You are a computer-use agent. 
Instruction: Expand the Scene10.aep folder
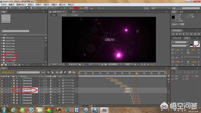[x=2, y=40]
